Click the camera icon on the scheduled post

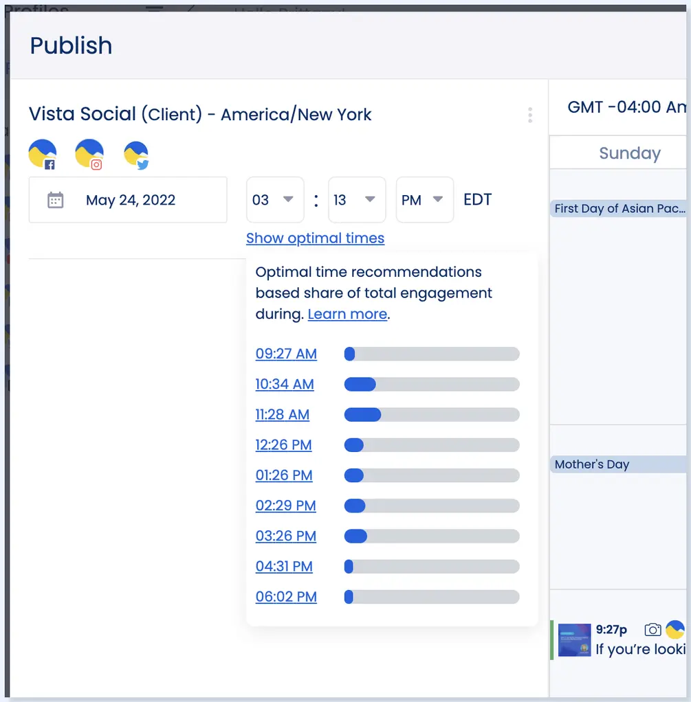(x=652, y=629)
